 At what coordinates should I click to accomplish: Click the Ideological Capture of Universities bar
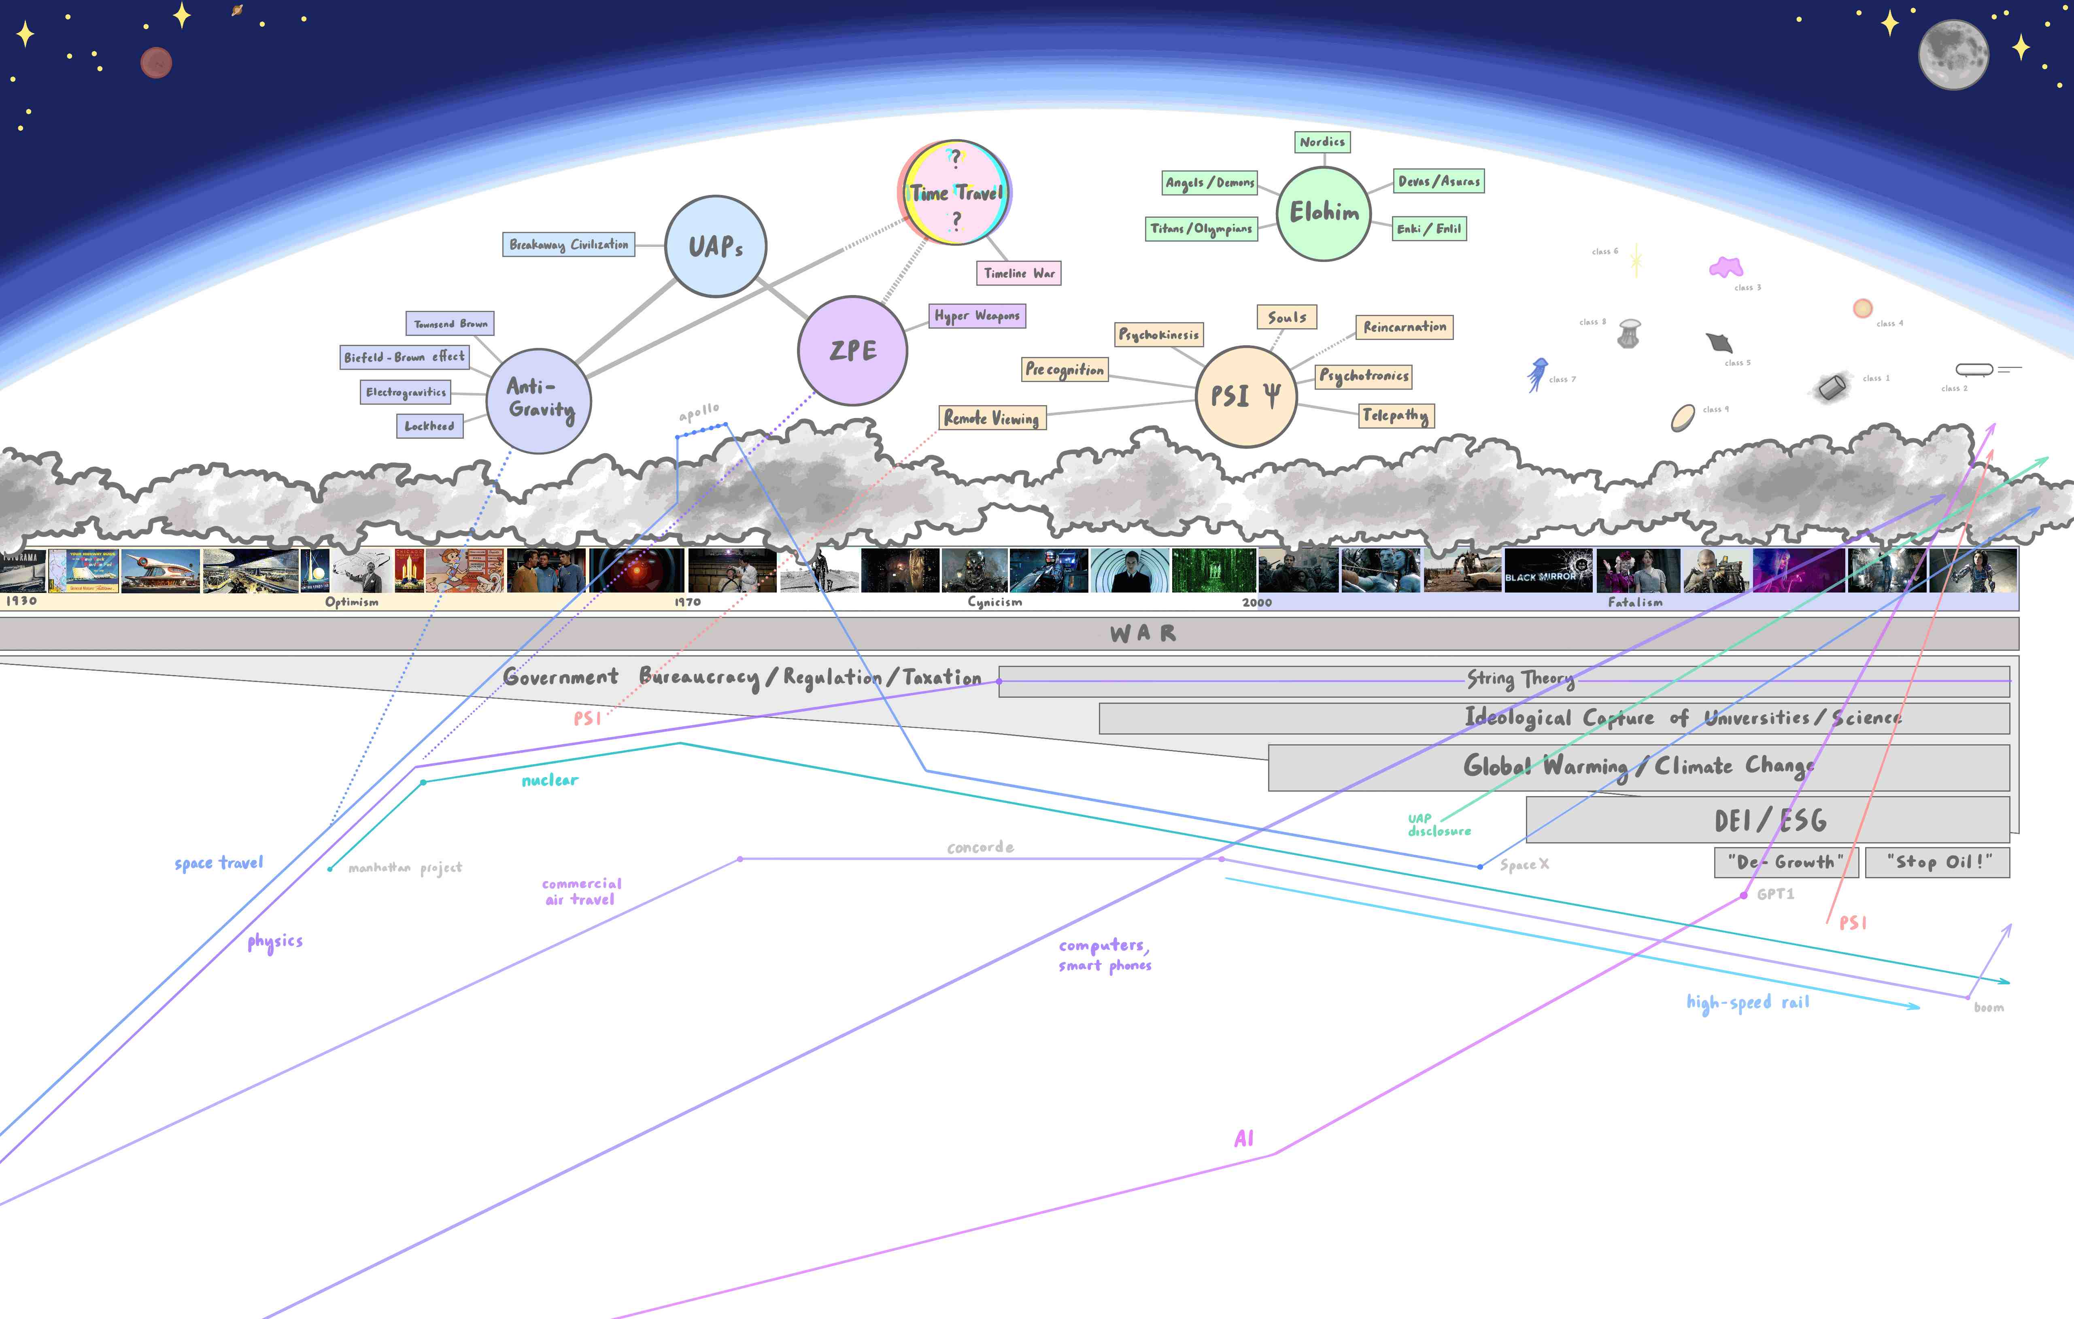point(1555,719)
